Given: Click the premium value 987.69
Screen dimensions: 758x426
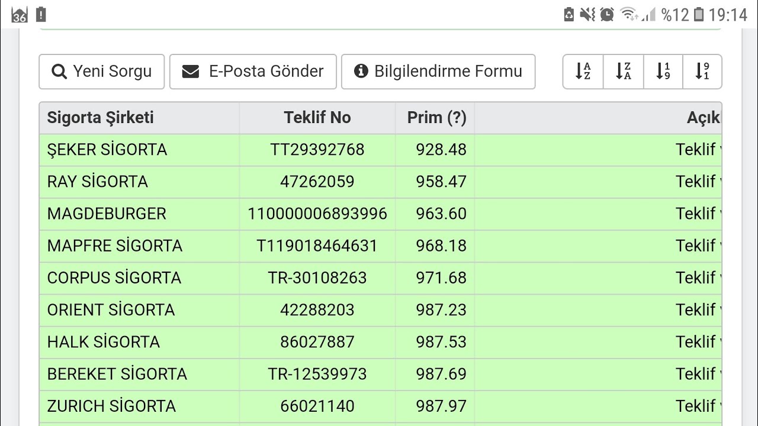Looking at the screenshot, I should coord(441,373).
